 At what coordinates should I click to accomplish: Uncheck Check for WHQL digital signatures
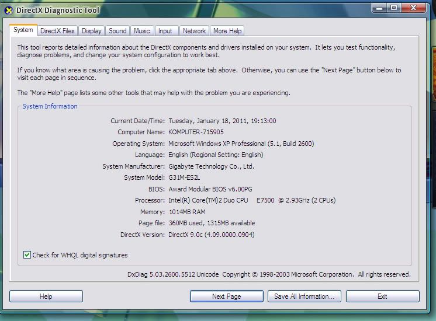[x=27, y=255]
